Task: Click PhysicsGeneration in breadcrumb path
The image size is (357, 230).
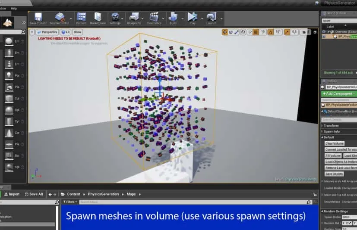Action: point(103,194)
